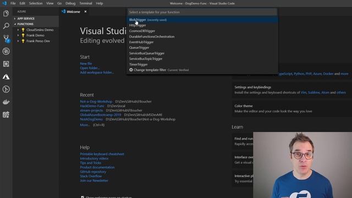This screenshot has height=198, width=352.
Task: Click the VS Code logo in title bar
Action: (4, 3)
